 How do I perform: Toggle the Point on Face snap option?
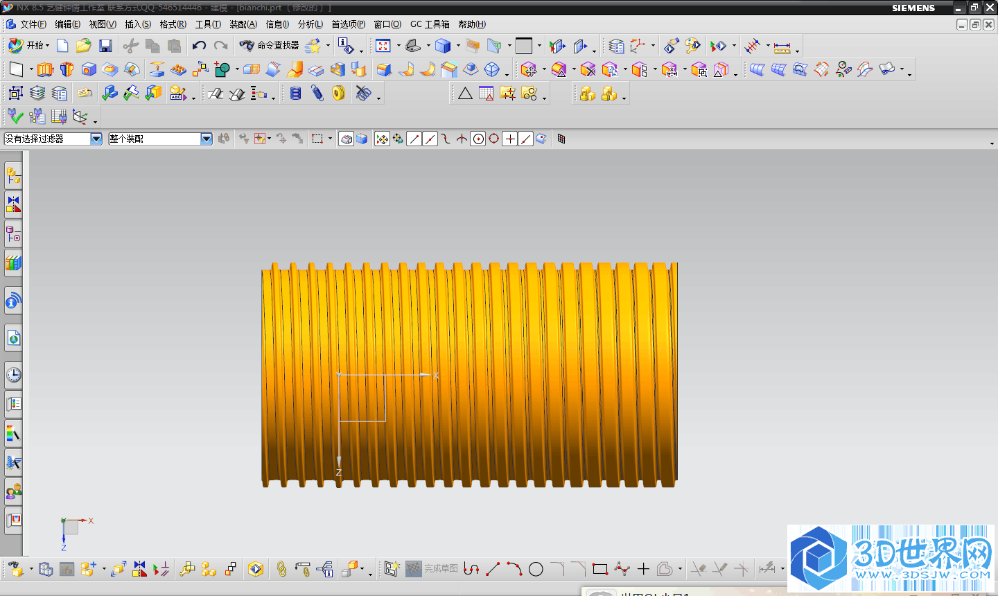(x=541, y=139)
